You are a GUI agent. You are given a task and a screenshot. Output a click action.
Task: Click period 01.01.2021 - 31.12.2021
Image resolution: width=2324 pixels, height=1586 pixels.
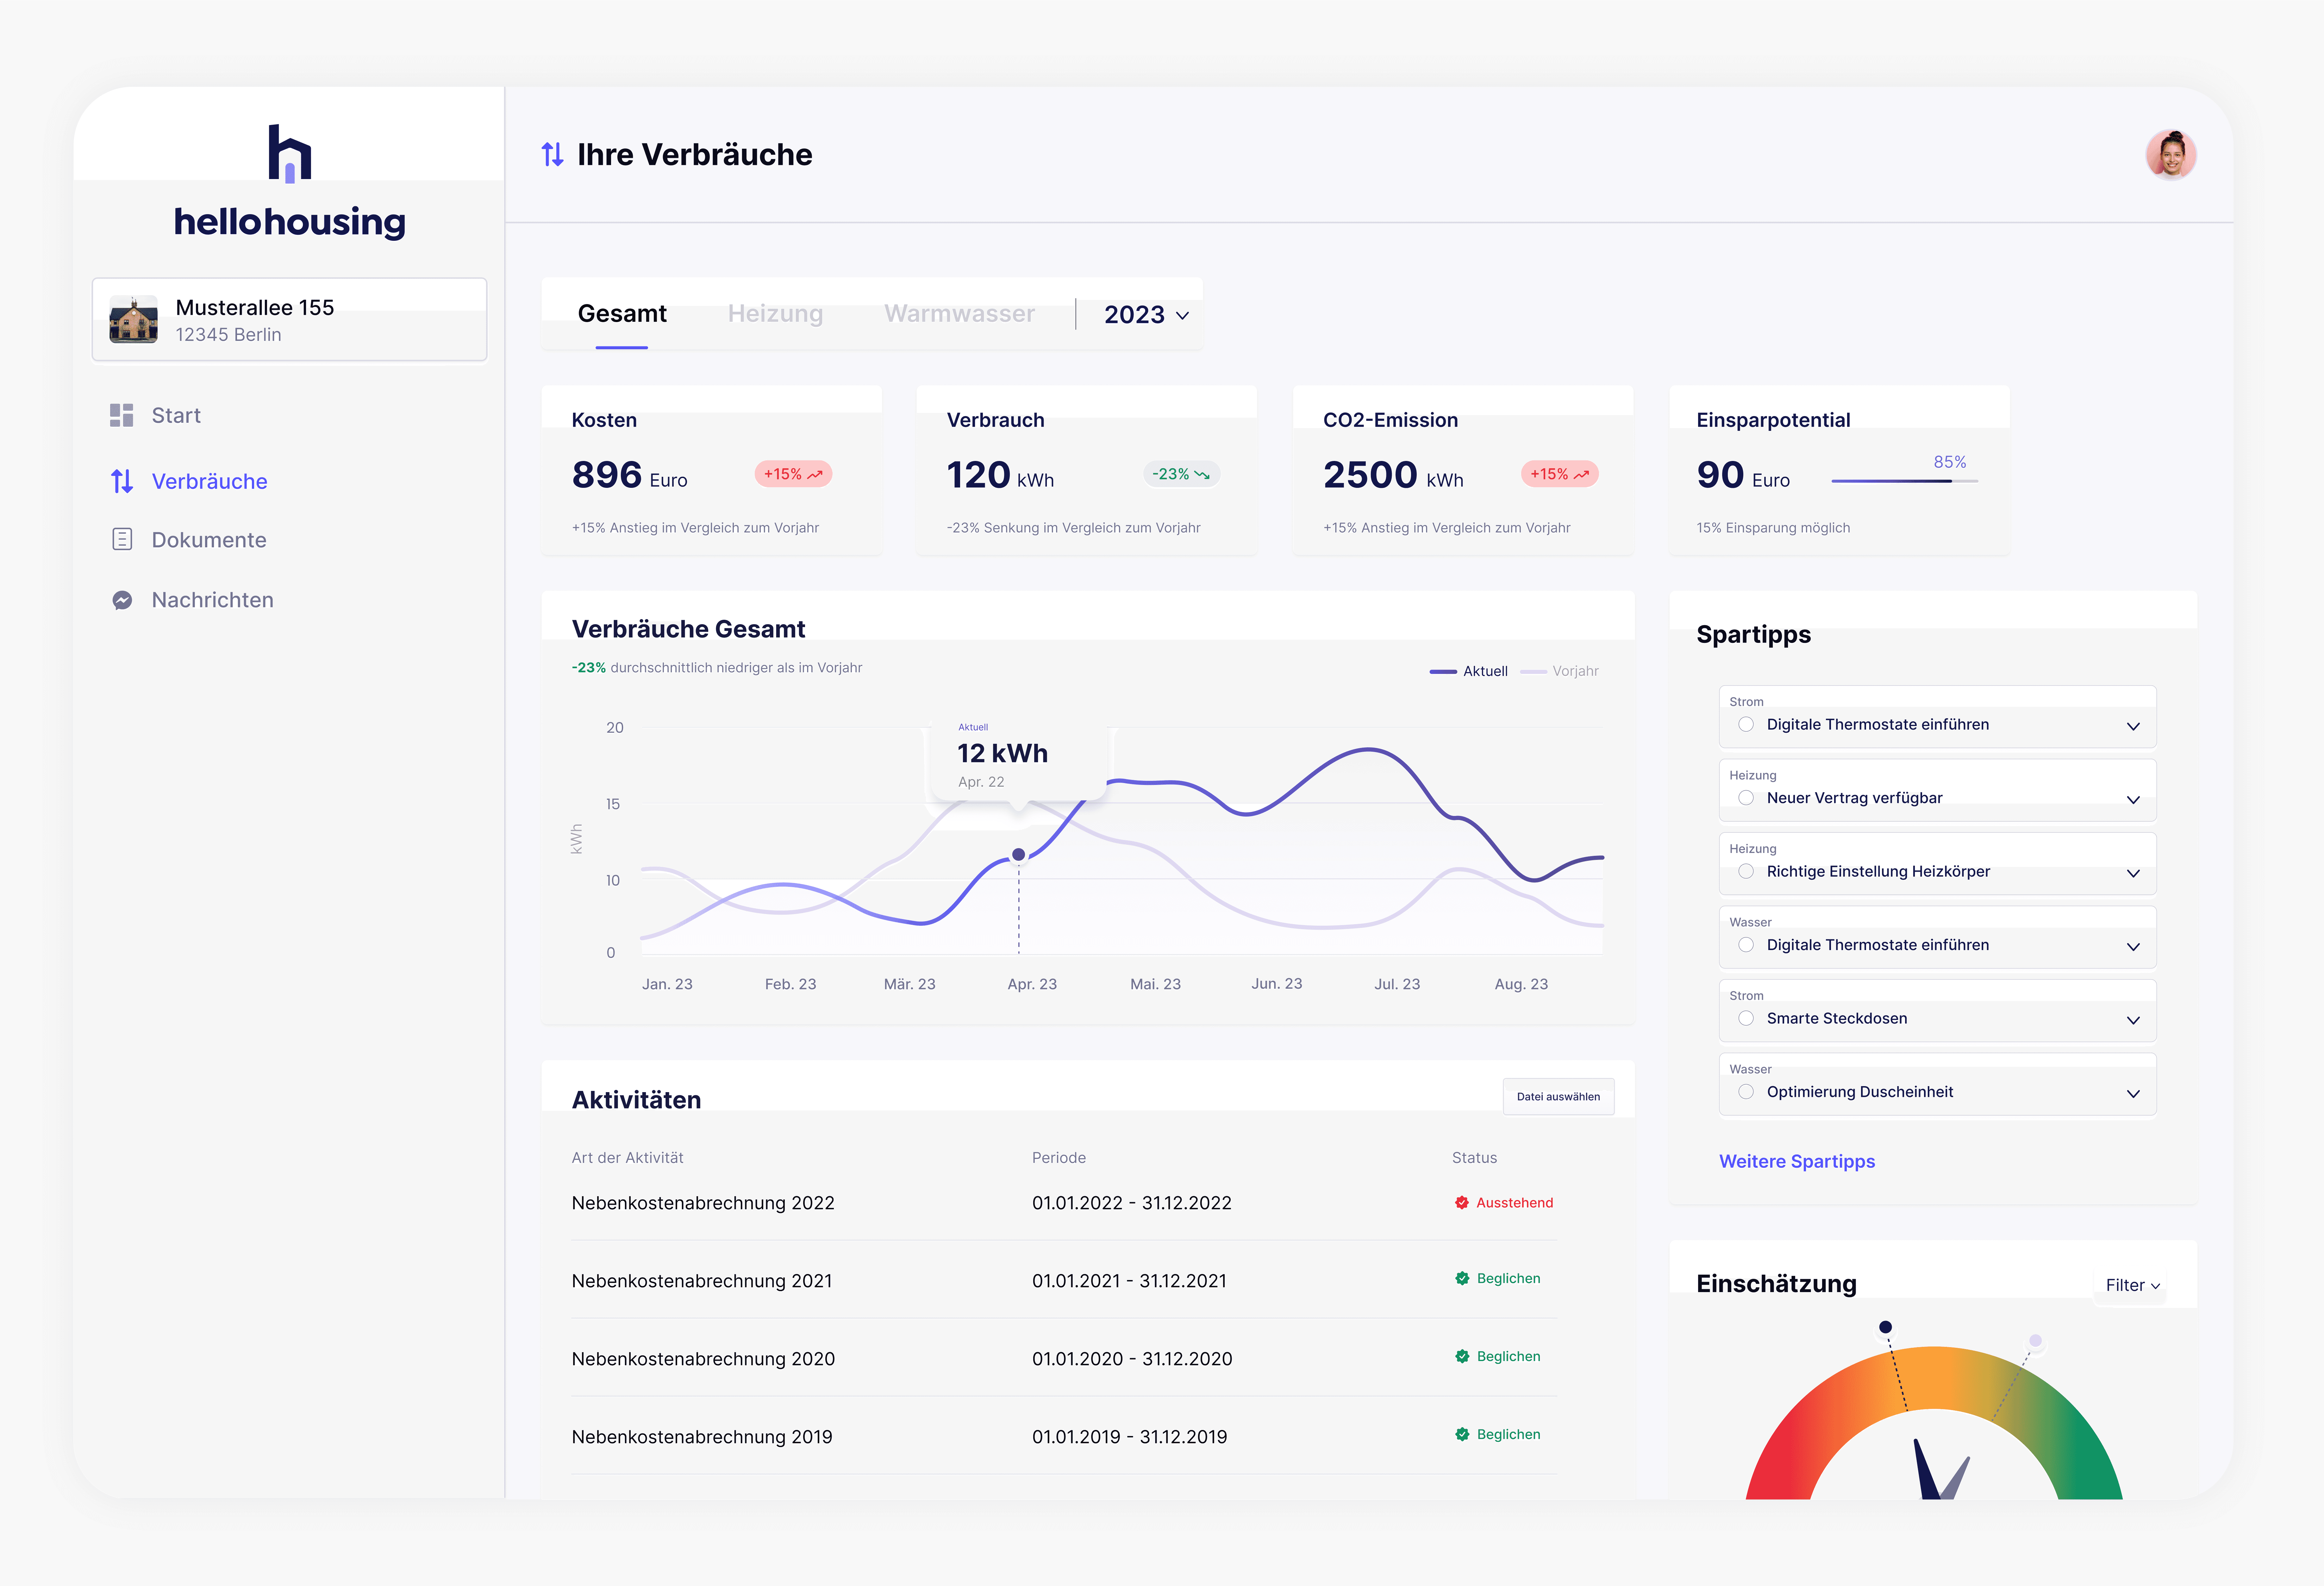pyautogui.click(x=1129, y=1281)
